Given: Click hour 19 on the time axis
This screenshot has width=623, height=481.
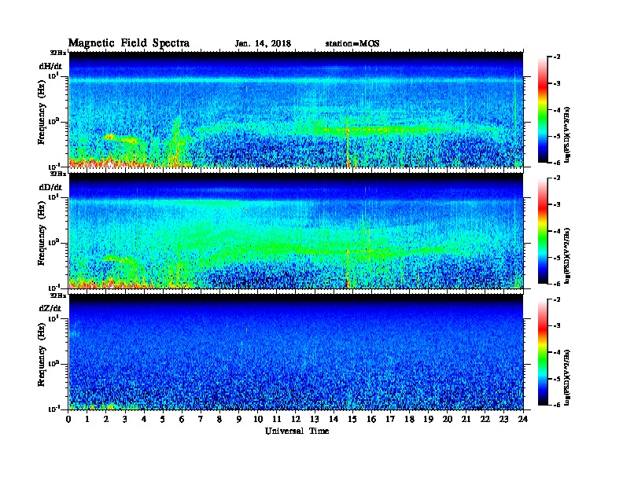Looking at the screenshot, I should pyautogui.click(x=428, y=419).
